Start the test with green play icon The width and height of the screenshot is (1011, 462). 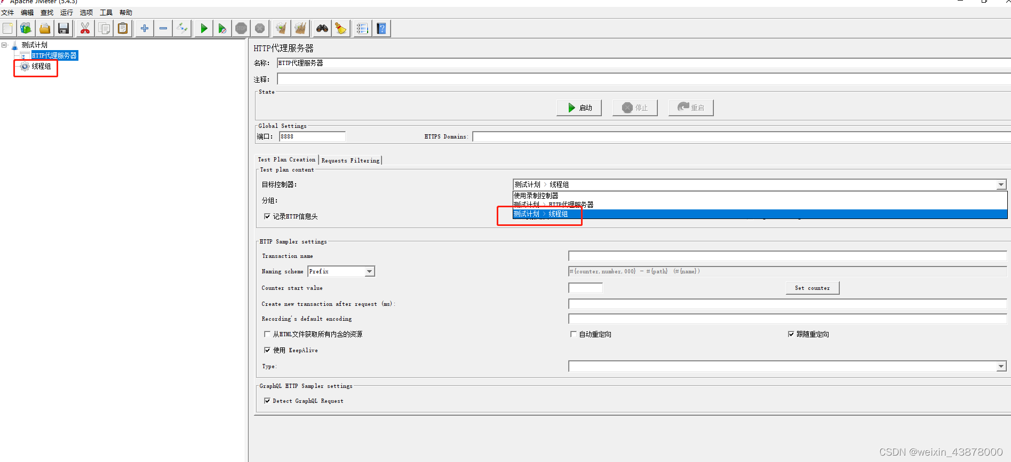pyautogui.click(x=204, y=28)
